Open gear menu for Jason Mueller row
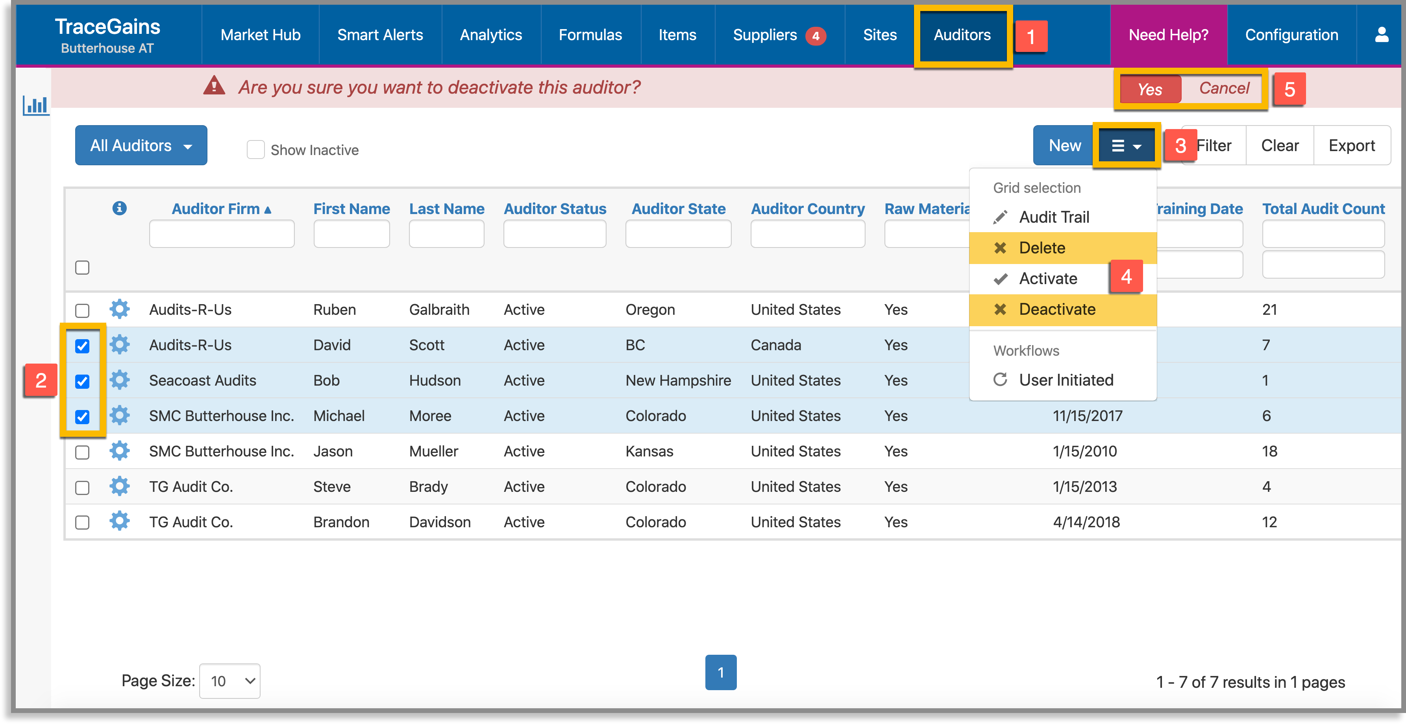The width and height of the screenshot is (1406, 724). [x=120, y=451]
